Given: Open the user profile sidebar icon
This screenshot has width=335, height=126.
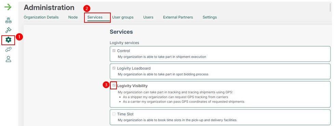Looking at the screenshot, I should click(8, 59).
